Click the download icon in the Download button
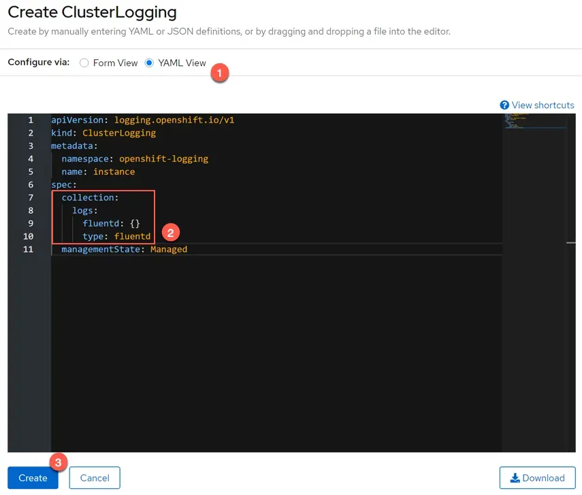 513,477
